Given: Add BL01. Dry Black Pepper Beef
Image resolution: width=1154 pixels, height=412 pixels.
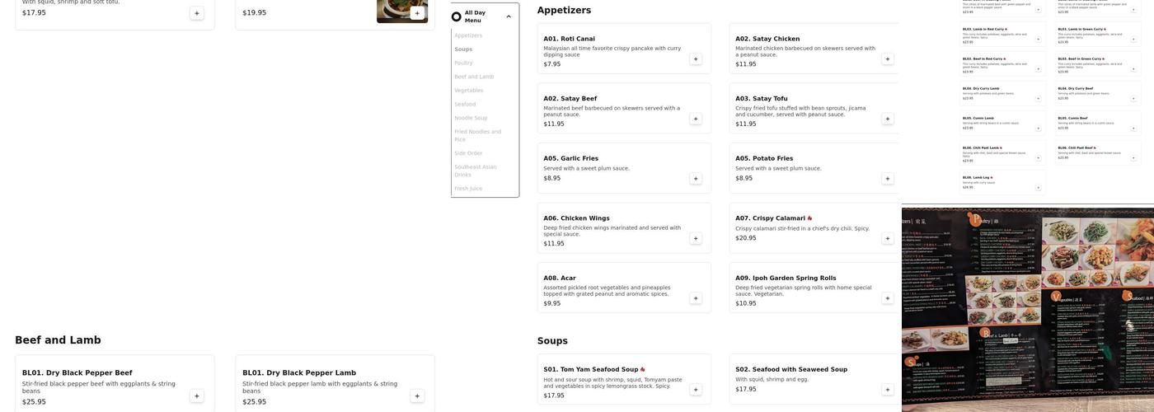Looking at the screenshot, I should (x=196, y=396).
